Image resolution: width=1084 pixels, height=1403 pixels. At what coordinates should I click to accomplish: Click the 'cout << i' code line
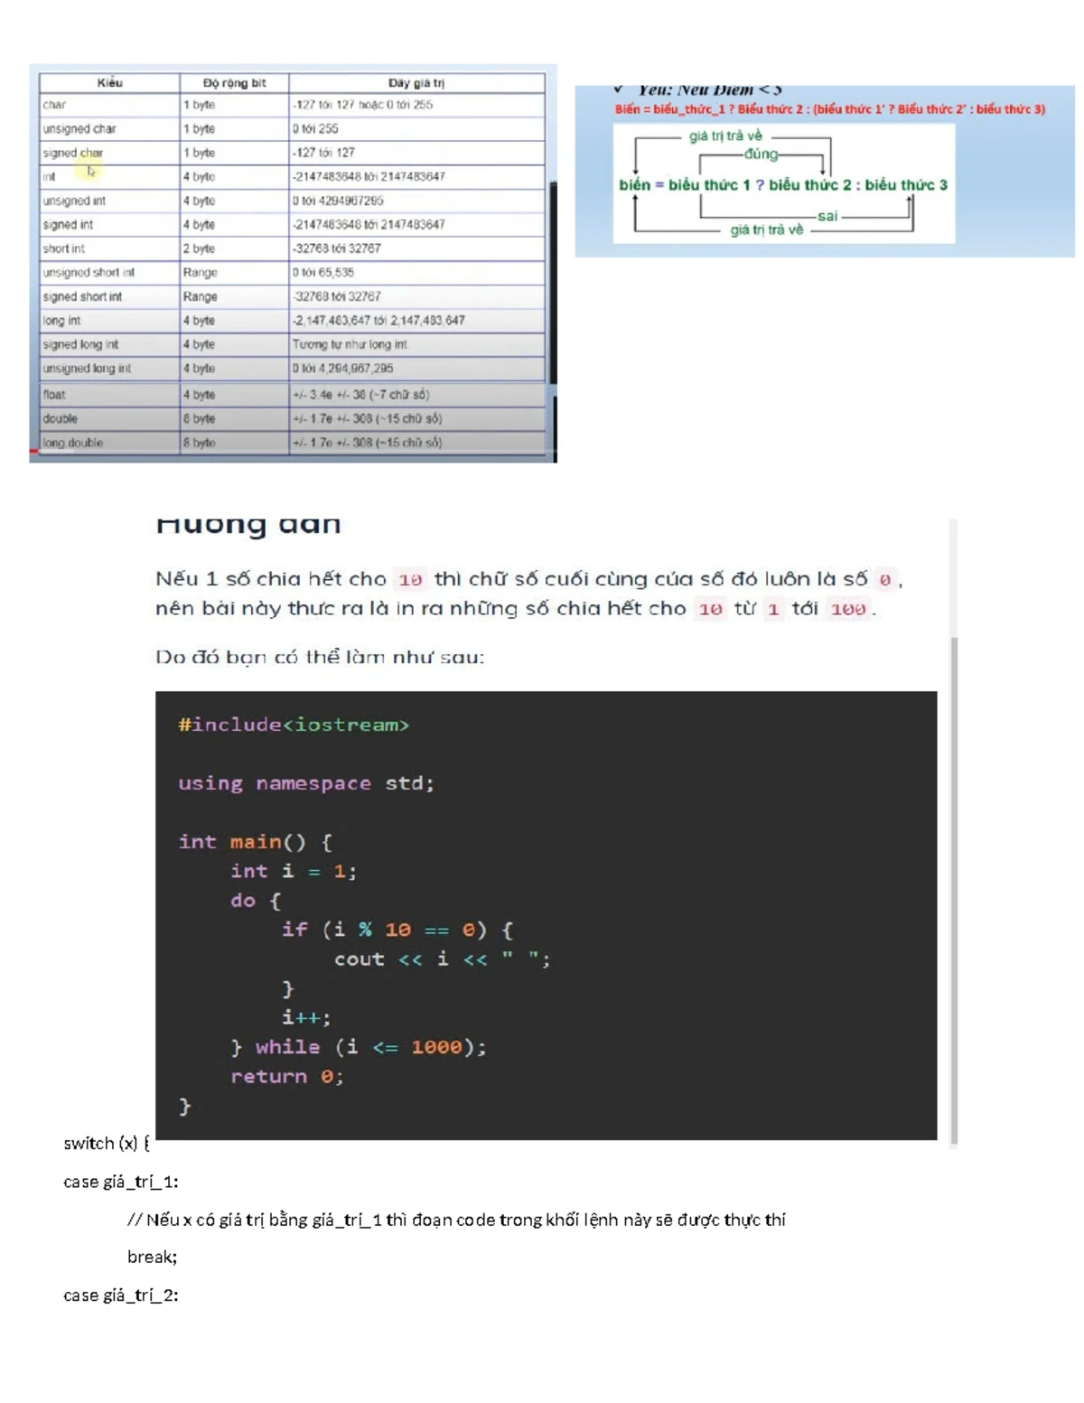(442, 959)
